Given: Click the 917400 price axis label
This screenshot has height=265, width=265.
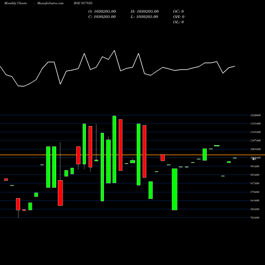Looking at the screenshot, I should point(255,183).
